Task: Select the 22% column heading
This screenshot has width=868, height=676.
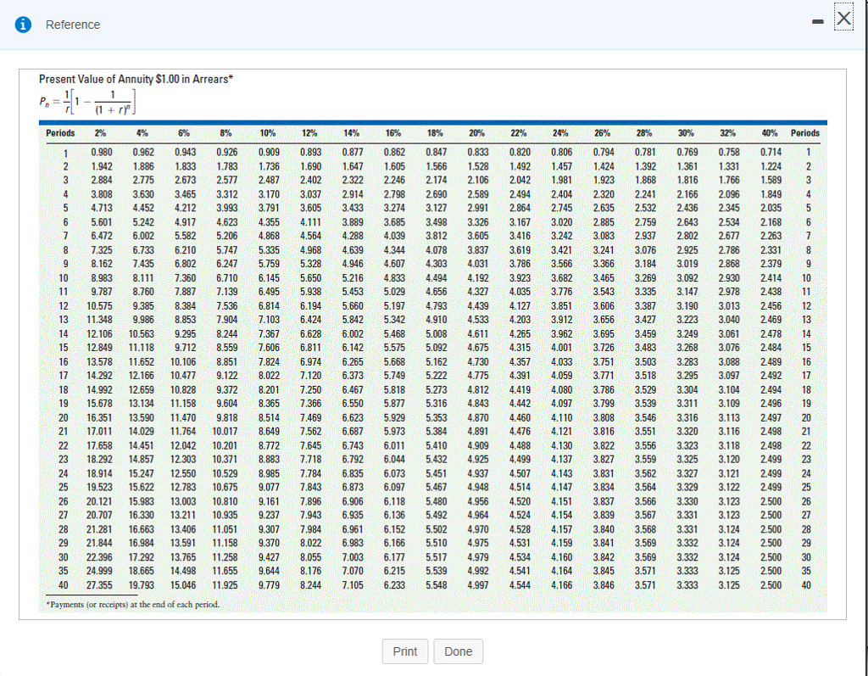Action: [518, 132]
